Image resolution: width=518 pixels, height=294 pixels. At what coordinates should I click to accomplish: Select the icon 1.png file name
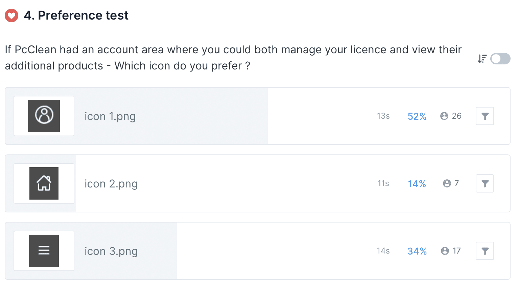[110, 116]
